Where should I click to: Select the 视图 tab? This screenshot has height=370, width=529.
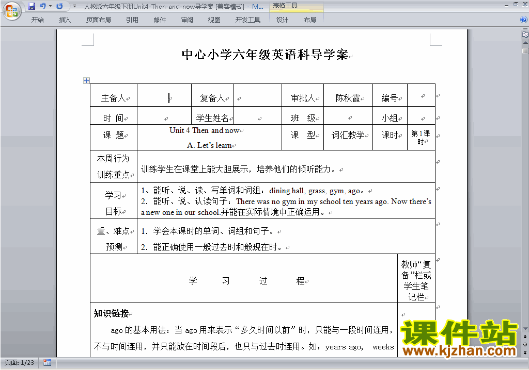point(214,20)
